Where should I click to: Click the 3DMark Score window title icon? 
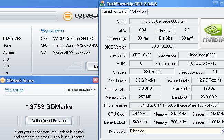pos(2,80)
